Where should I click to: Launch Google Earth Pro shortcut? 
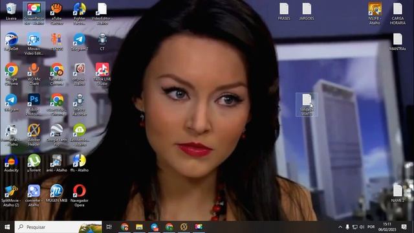pyautogui.click(x=57, y=135)
